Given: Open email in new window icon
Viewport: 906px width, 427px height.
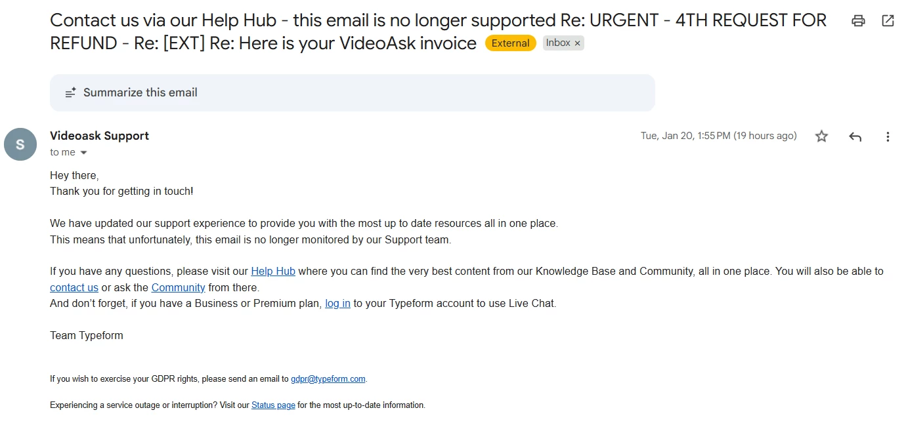Looking at the screenshot, I should (888, 21).
